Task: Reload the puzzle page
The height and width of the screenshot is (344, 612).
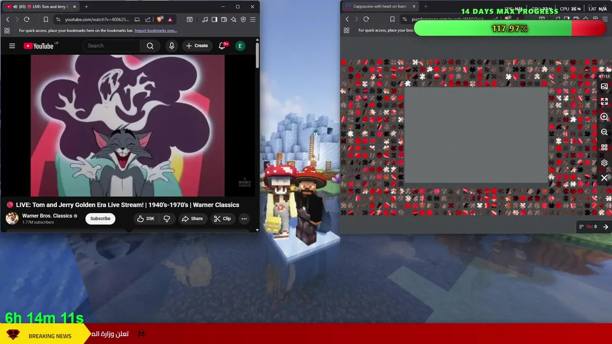Action: click(366, 19)
